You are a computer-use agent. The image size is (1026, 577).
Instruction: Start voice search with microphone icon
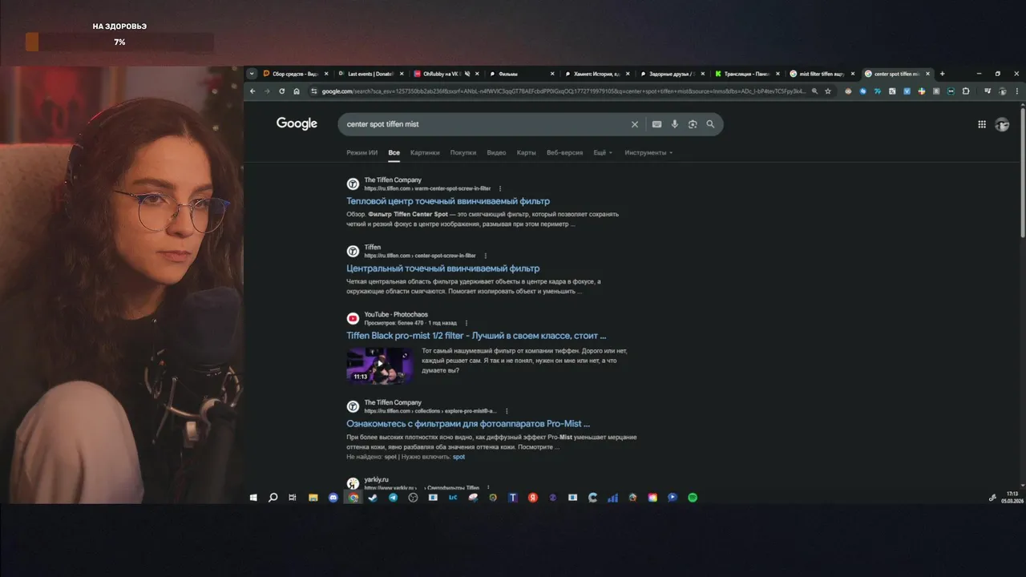tap(675, 124)
